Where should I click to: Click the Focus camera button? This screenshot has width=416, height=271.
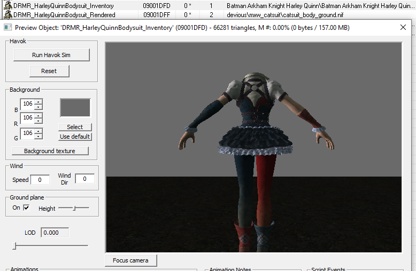(x=131, y=260)
